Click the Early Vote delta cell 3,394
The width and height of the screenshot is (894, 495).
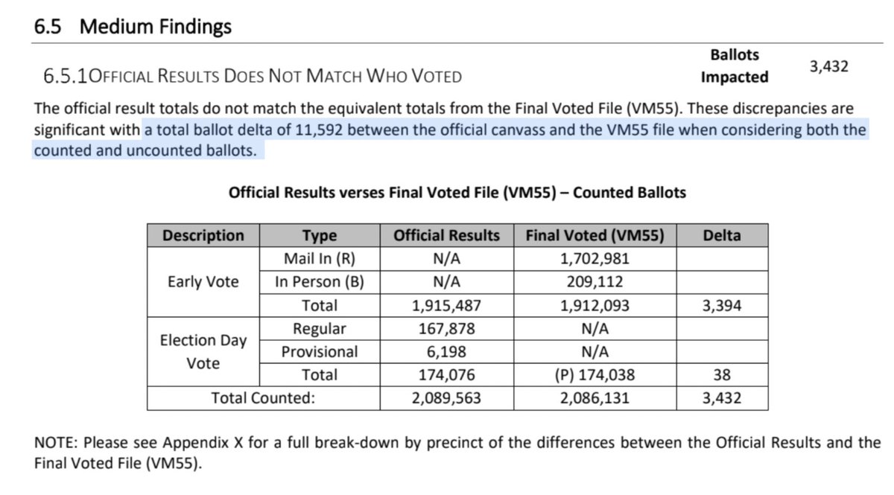pos(722,305)
